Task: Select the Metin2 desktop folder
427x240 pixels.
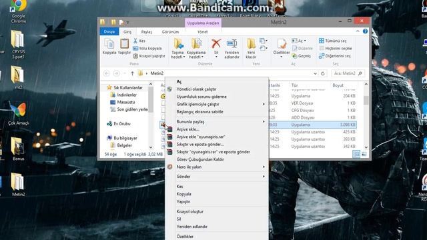Action: [18, 185]
